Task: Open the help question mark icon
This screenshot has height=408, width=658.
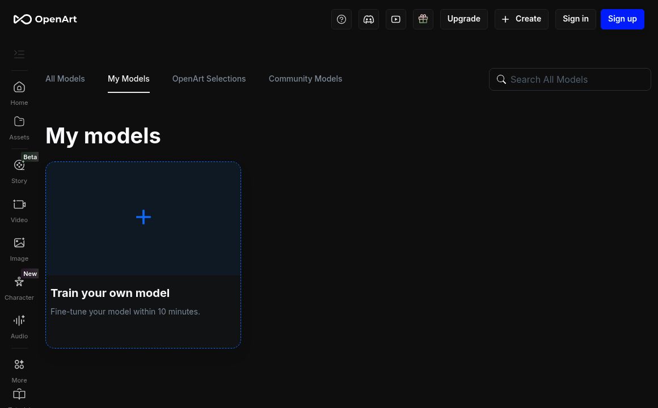Action: [341, 19]
